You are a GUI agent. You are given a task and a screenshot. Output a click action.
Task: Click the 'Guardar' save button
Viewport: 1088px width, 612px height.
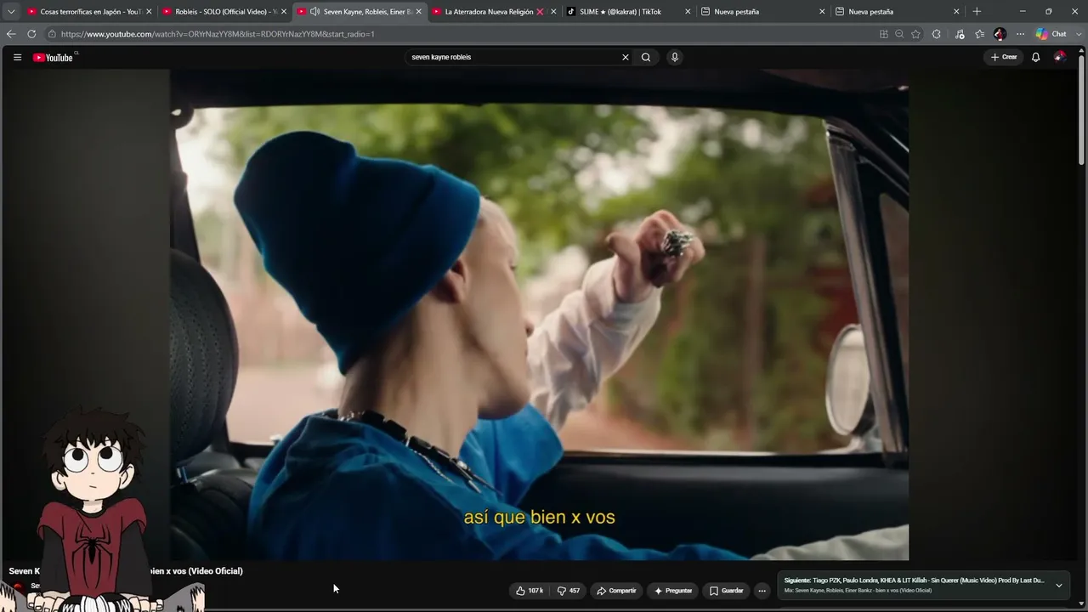(727, 591)
